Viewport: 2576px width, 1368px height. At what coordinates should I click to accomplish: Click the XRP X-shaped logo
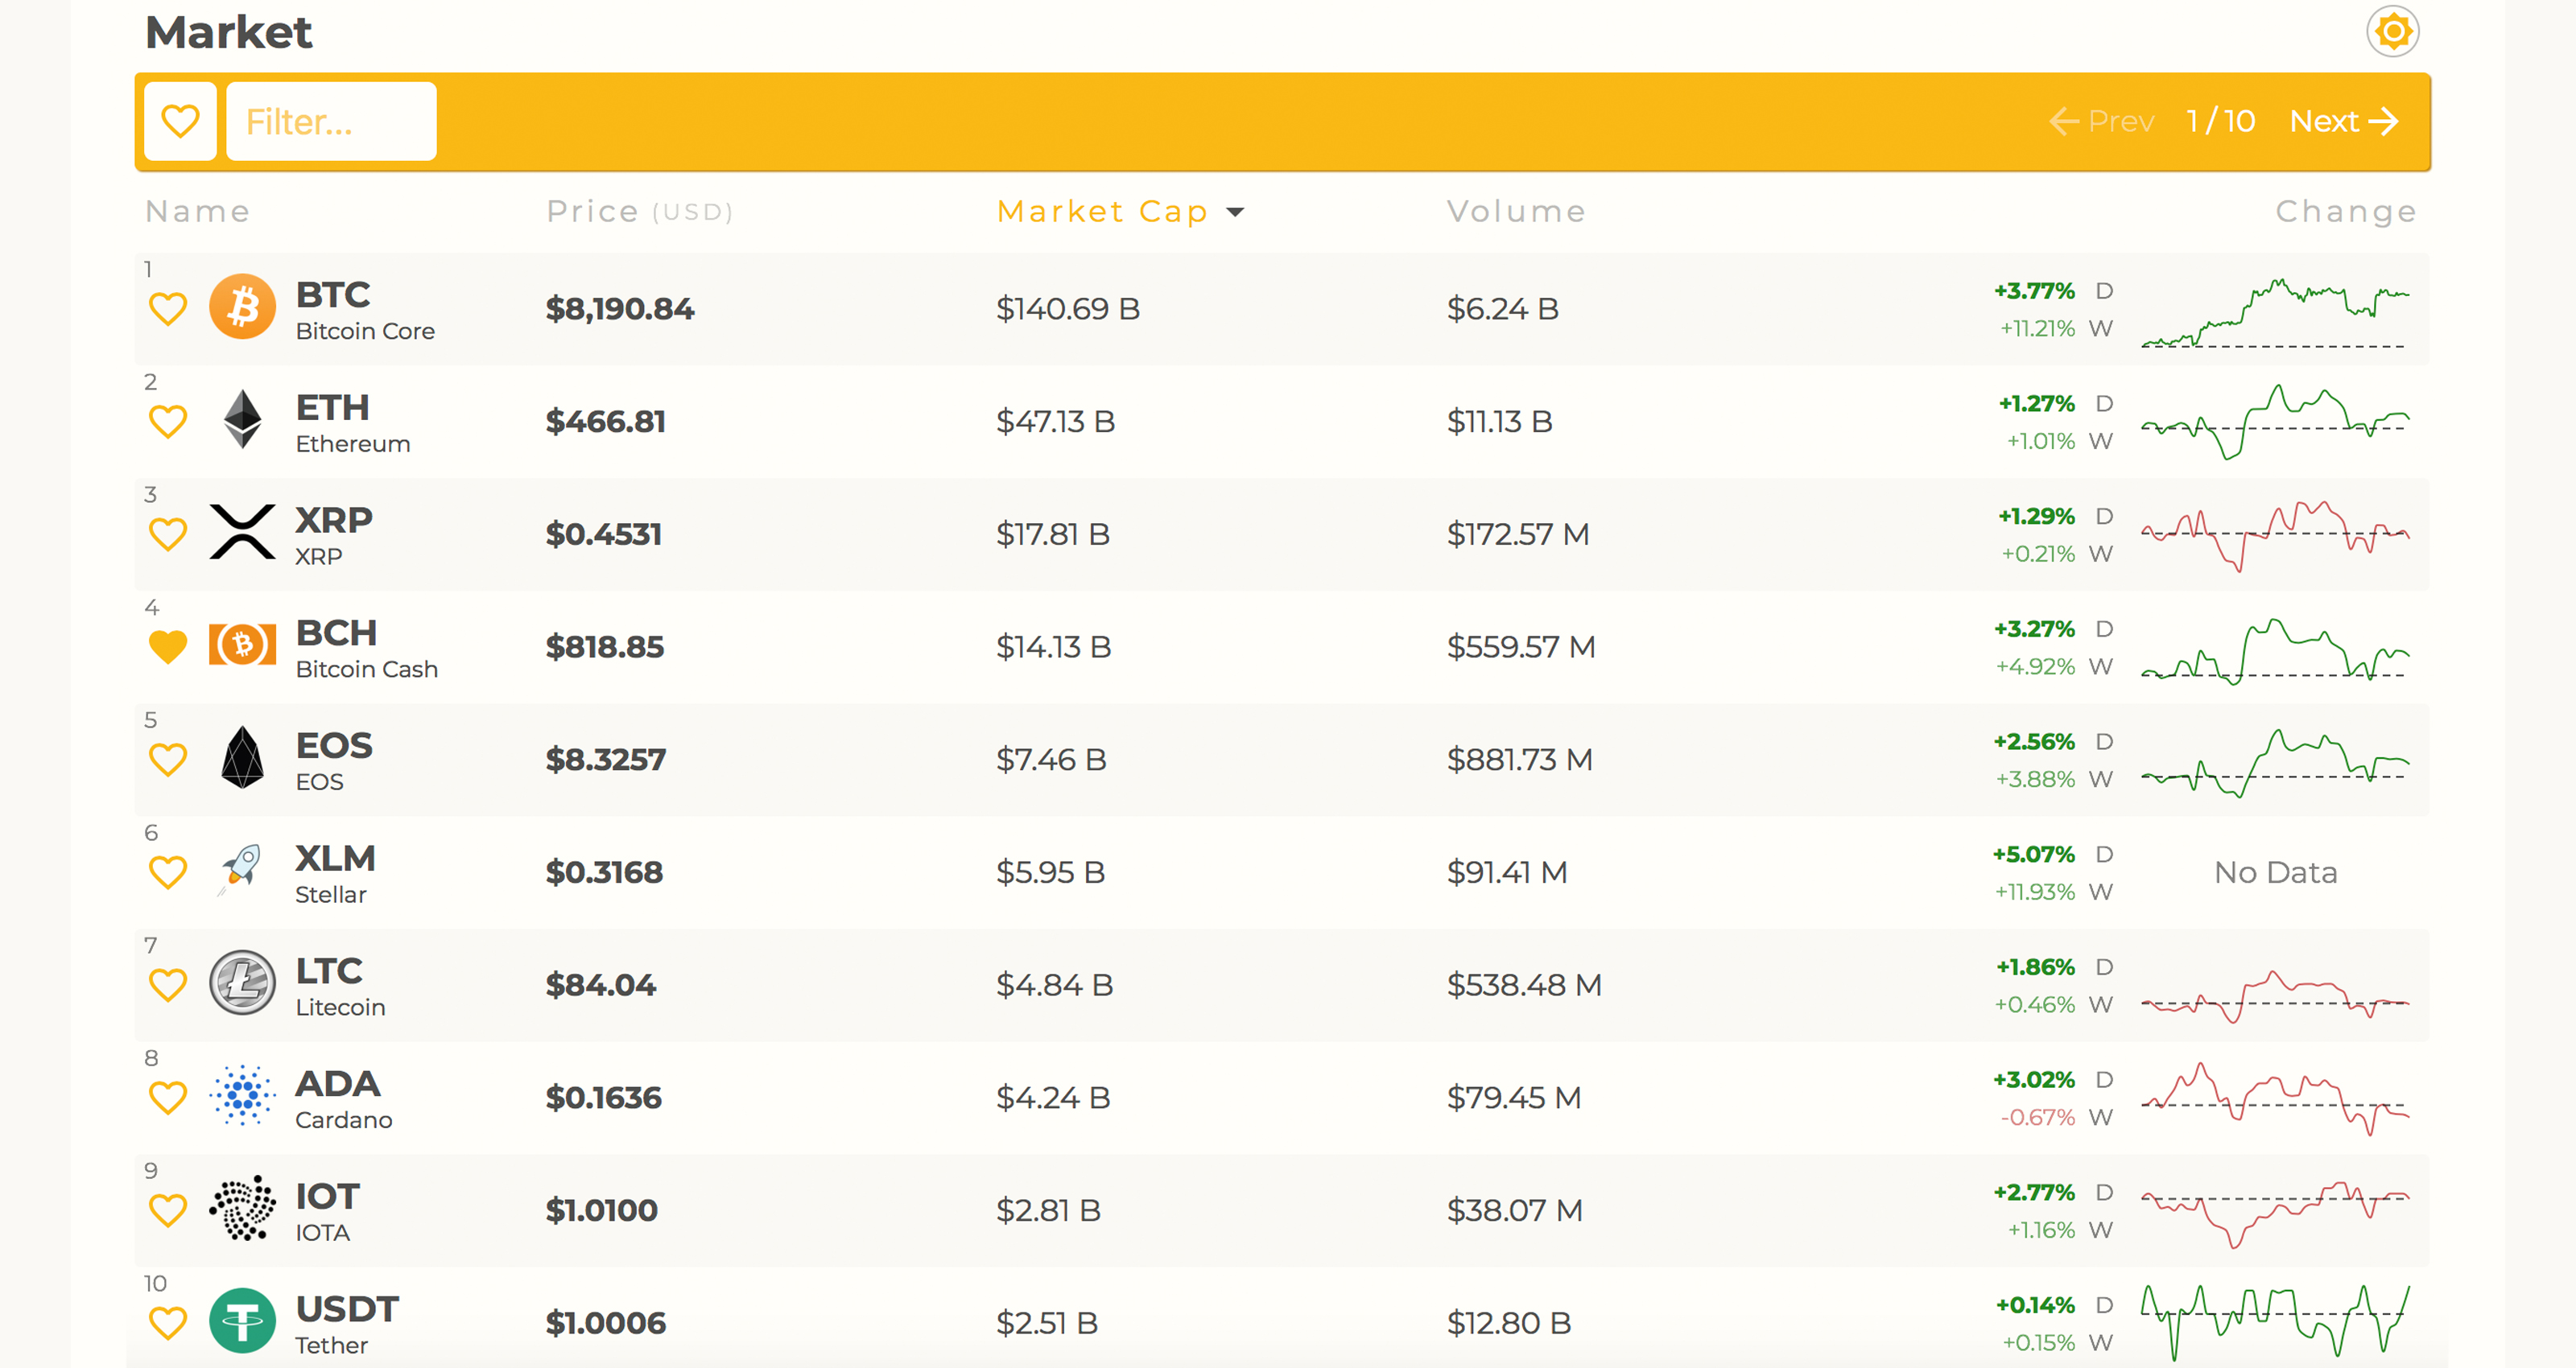click(242, 531)
